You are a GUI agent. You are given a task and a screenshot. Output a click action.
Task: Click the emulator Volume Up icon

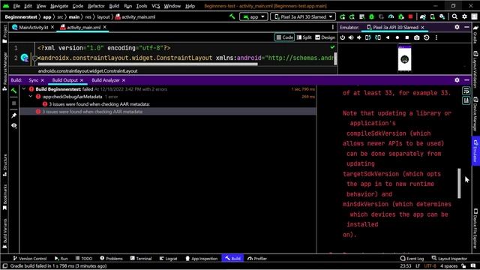[351, 37]
